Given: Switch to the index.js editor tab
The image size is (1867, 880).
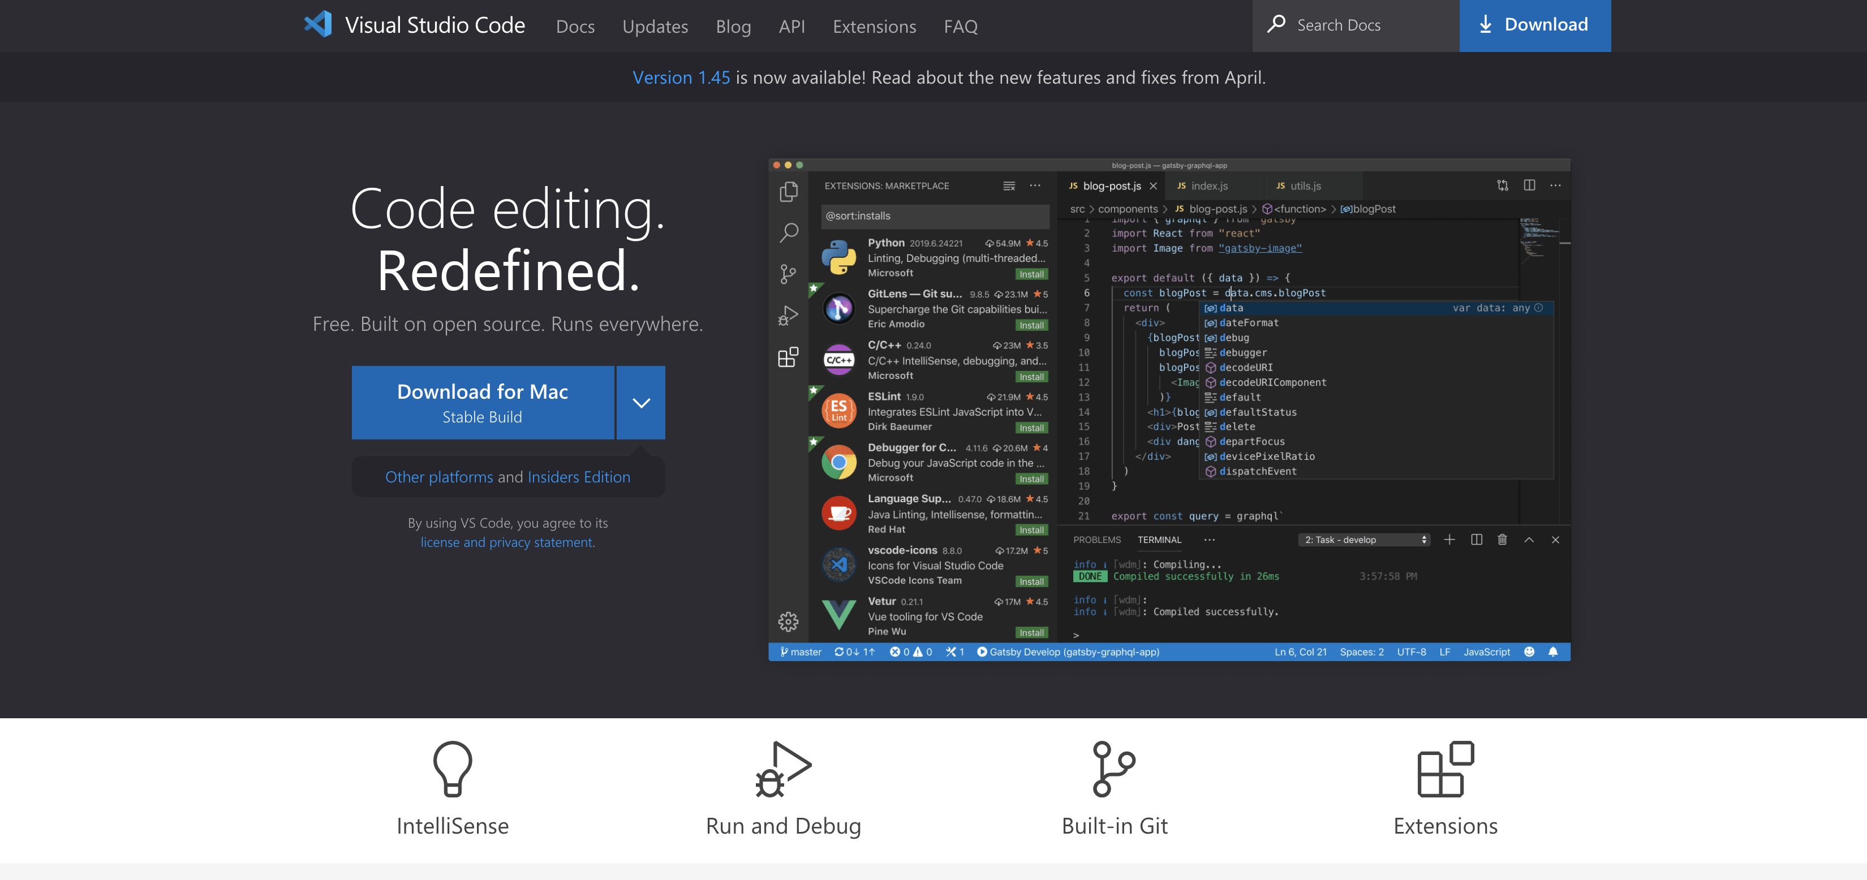Looking at the screenshot, I should (1208, 186).
